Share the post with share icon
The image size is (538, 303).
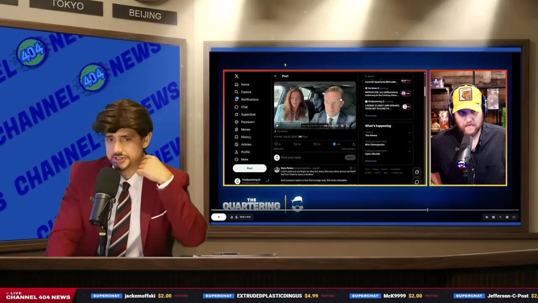point(353,144)
